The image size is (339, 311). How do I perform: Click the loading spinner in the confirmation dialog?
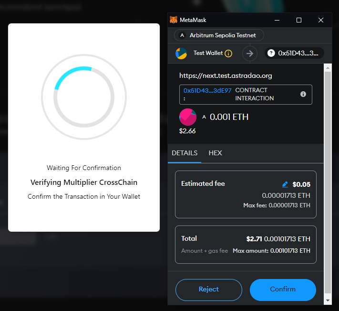84,97
